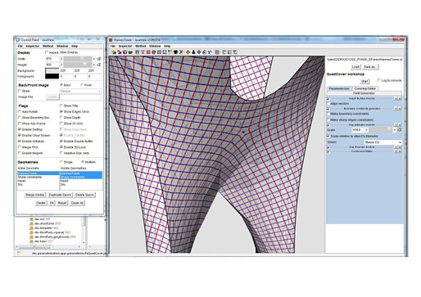Viewport: 421px width, 297px height.
Task: Enable Show Bounding Box
Action: point(20,118)
